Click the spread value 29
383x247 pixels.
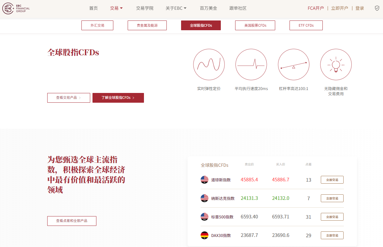coord(308,236)
